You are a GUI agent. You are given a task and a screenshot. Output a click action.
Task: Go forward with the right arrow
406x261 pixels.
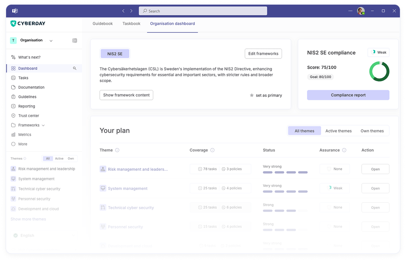pos(131,11)
